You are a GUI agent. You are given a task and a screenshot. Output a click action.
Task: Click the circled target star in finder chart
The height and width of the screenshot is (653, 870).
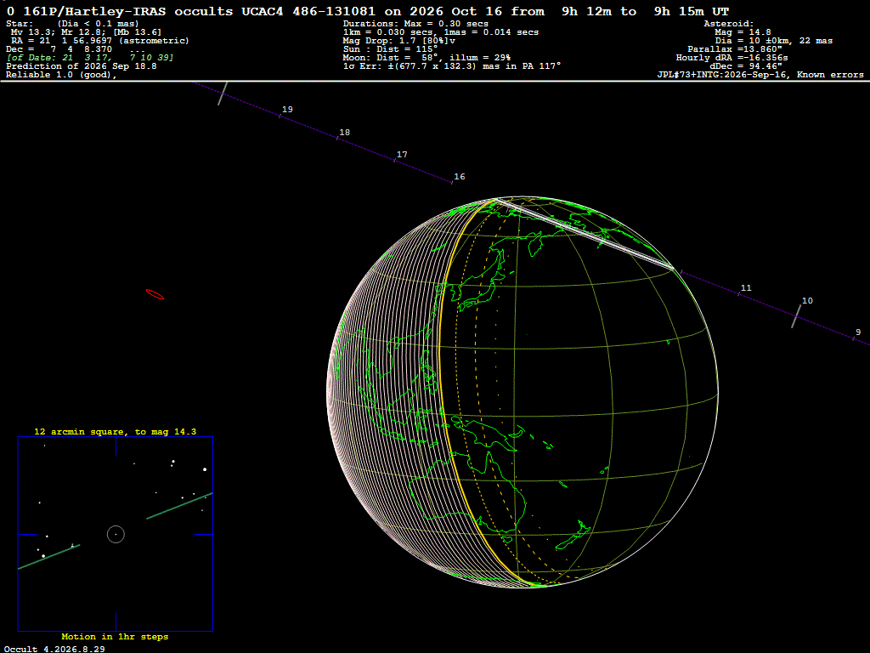coord(116,534)
